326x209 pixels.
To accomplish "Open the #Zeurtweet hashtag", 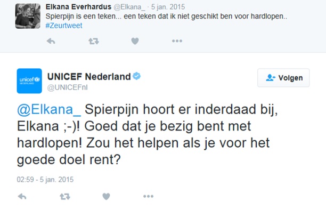I will [64, 26].
